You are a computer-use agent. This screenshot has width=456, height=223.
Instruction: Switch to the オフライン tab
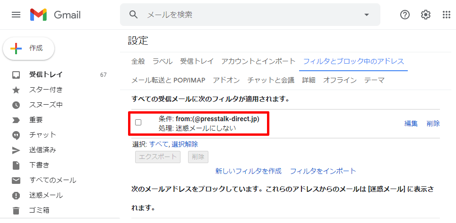[340, 80]
